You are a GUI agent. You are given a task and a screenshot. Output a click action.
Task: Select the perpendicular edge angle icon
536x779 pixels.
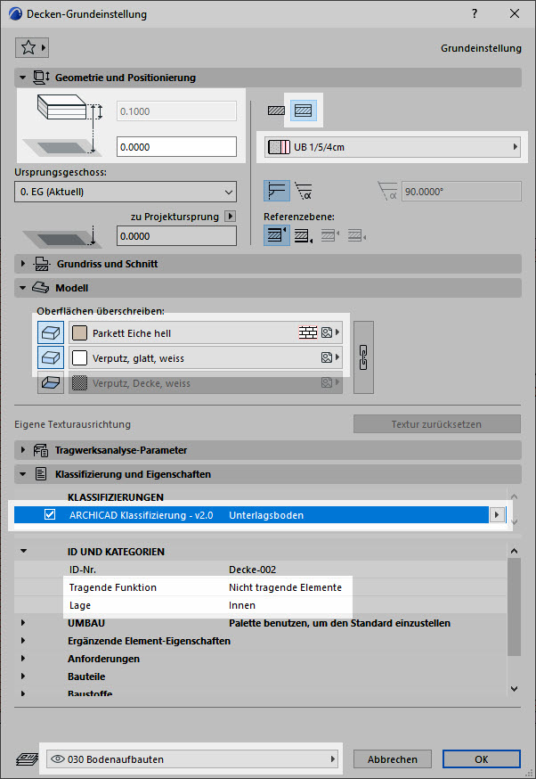(277, 191)
